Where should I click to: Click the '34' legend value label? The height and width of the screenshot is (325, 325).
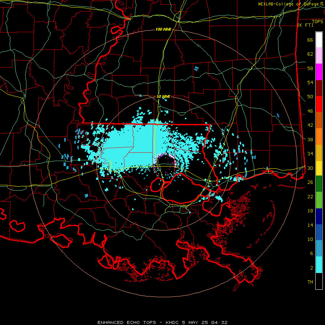(310, 153)
